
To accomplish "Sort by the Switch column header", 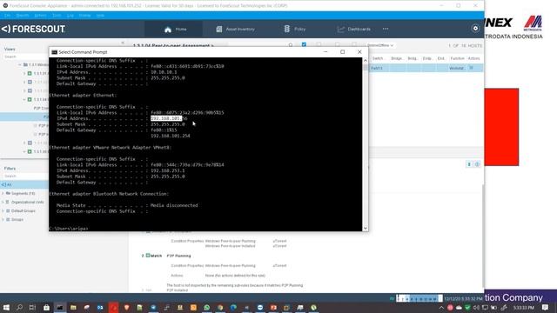I will 378,58.
